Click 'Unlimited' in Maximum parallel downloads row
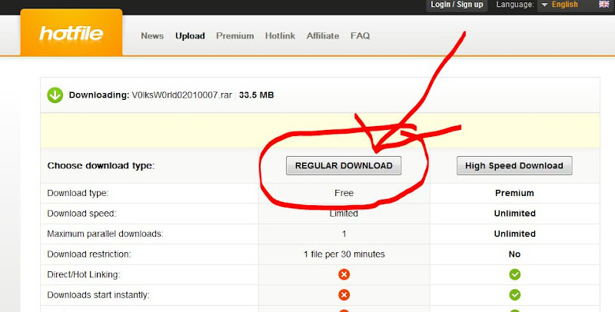Screen dimensions: 615x312 (x=514, y=234)
